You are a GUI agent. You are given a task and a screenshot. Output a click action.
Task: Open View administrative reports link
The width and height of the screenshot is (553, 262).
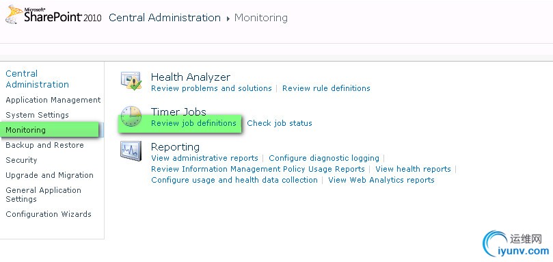pyautogui.click(x=204, y=158)
